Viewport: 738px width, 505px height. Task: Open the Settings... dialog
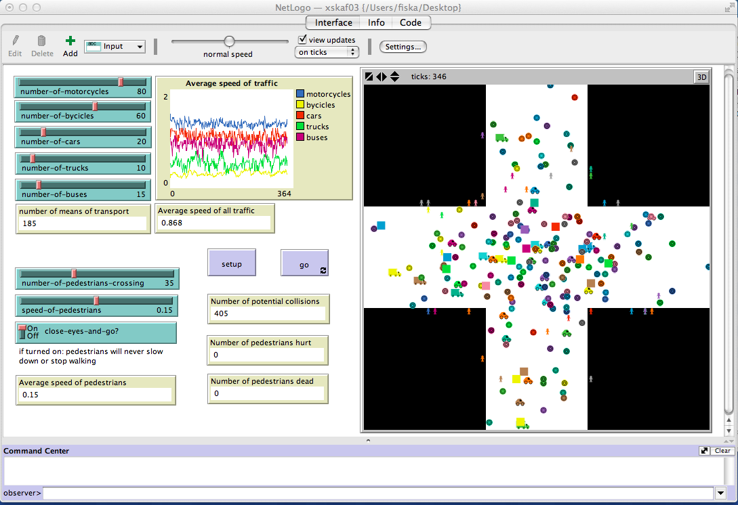tap(403, 47)
